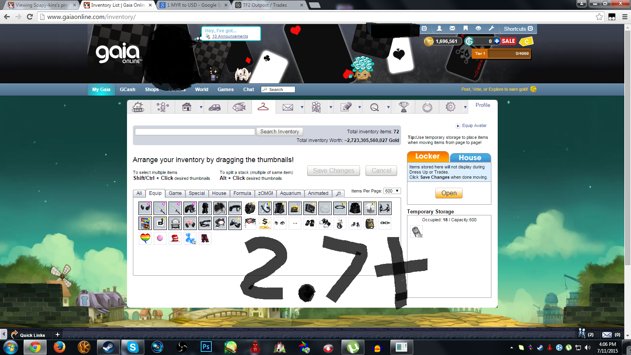Expand the mail icon dropdown arrow
The image size is (631, 355).
302,107
